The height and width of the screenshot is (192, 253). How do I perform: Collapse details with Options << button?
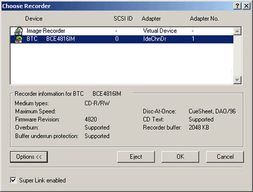[29, 157]
